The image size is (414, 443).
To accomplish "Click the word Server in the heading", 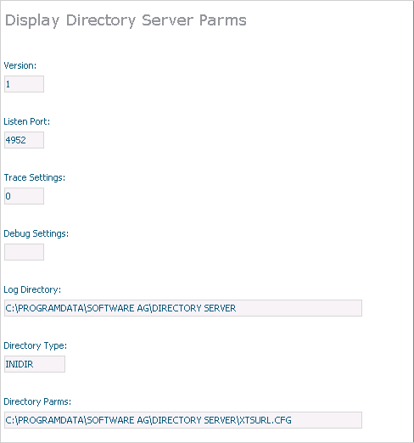I will tap(168, 20).
